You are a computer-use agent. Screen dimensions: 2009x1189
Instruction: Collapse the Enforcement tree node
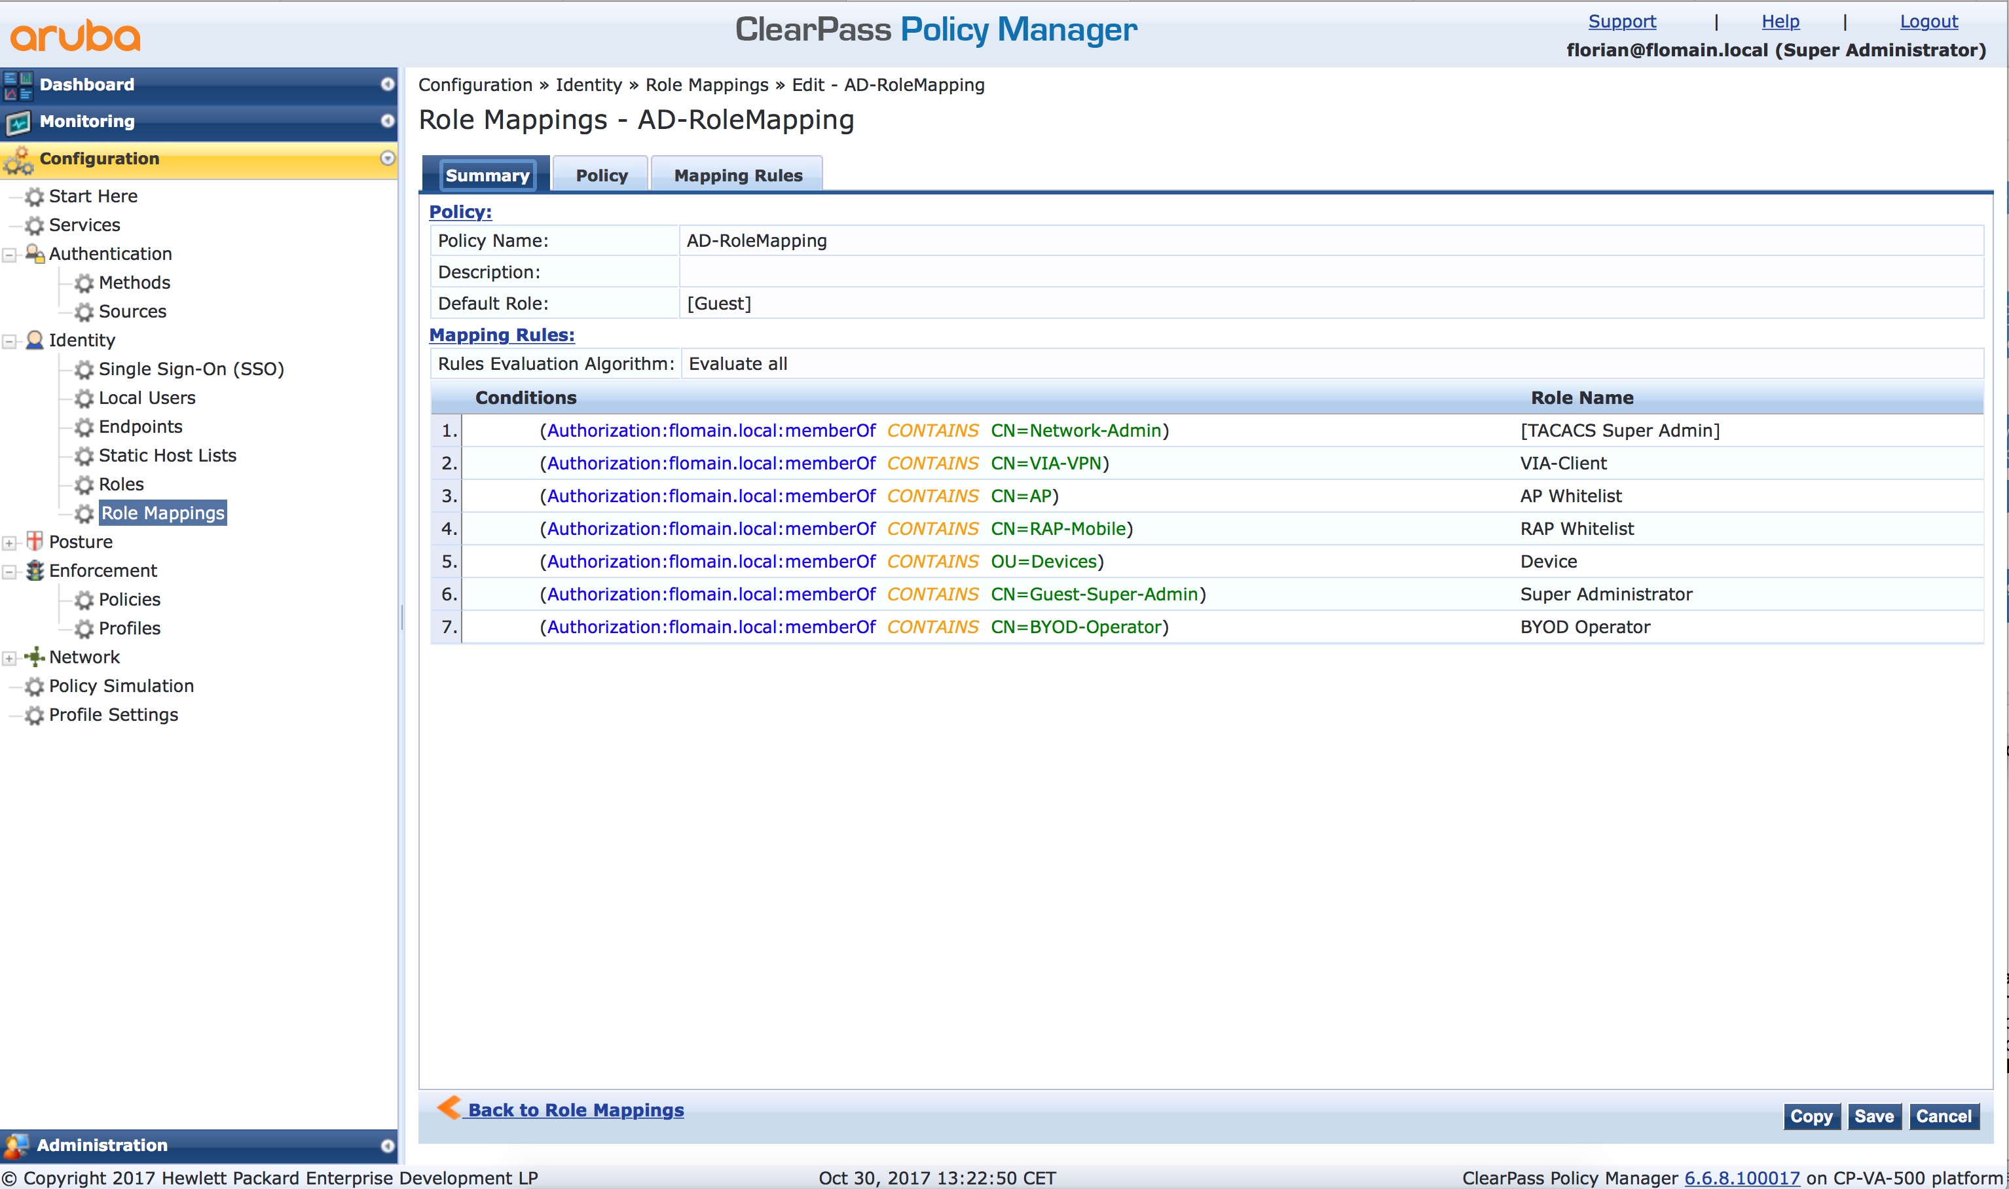click(10, 572)
